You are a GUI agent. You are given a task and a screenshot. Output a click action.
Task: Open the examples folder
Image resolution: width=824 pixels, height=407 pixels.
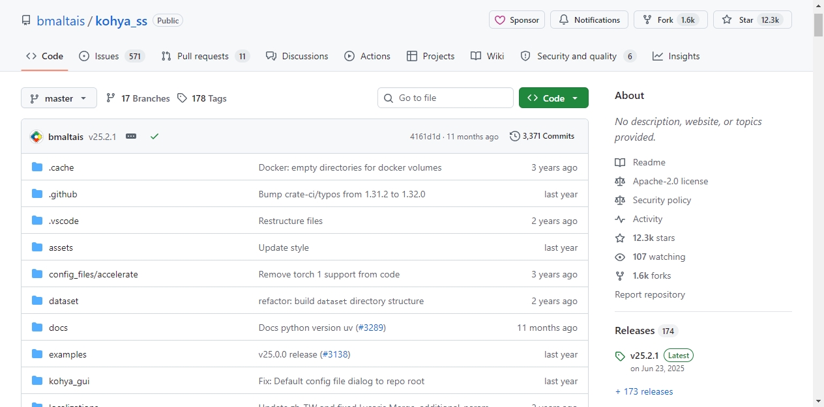coord(68,354)
